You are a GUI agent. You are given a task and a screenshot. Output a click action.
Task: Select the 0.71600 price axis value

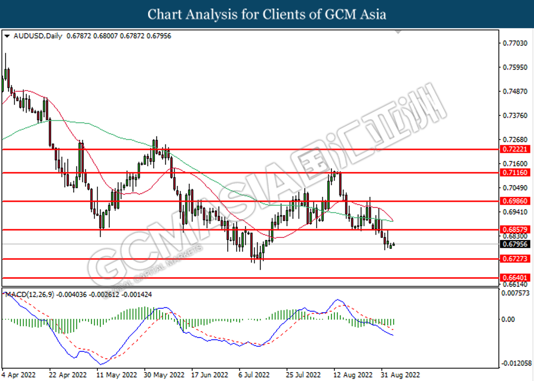515,164
